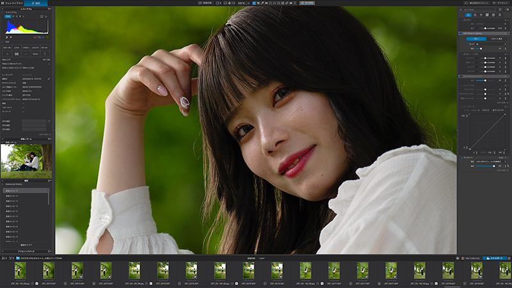Open the histogram panel menu icon
Screen dimensions: 512x288
tap(49, 9)
